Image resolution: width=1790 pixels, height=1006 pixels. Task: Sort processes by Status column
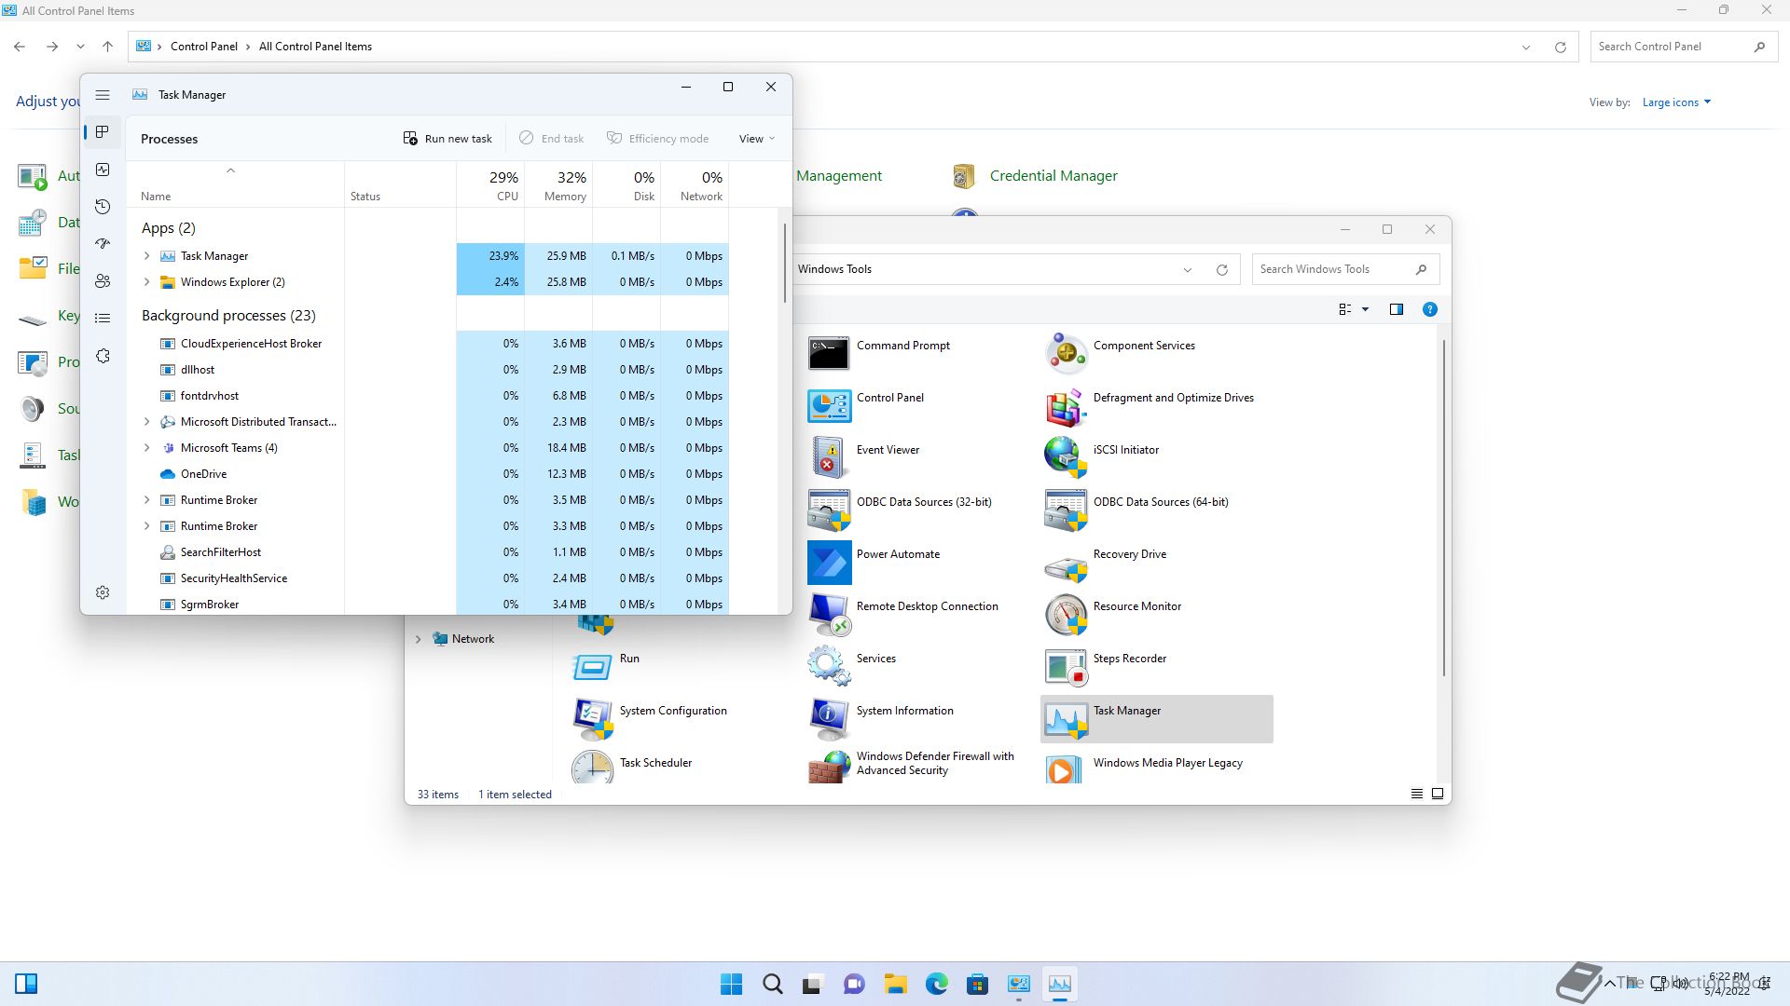click(400, 184)
